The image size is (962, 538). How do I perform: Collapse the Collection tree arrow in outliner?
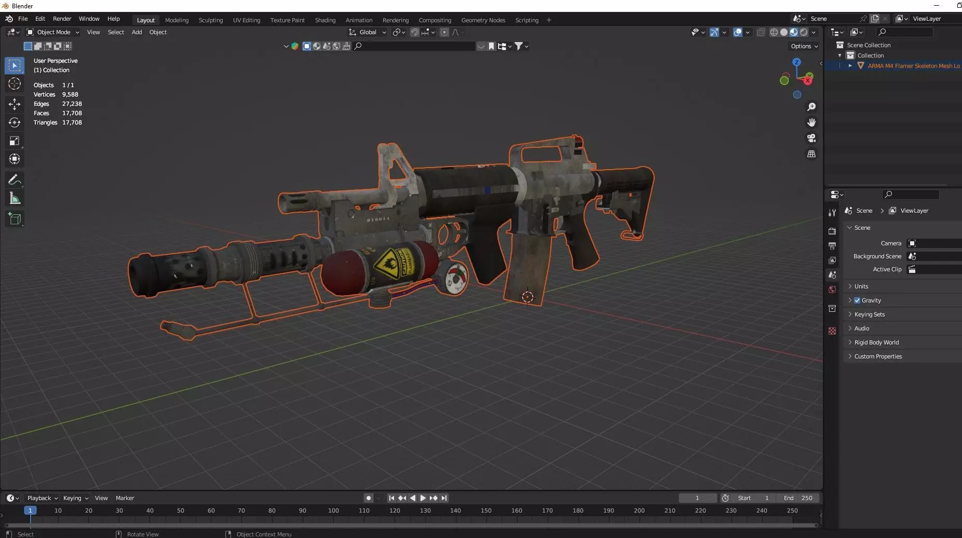[840, 56]
